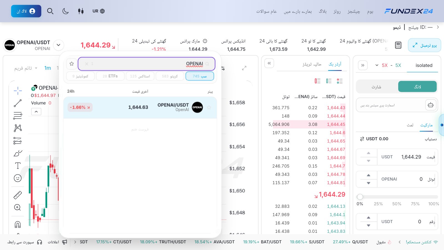Open UR language selector
444x250 pixels.
(99, 11)
